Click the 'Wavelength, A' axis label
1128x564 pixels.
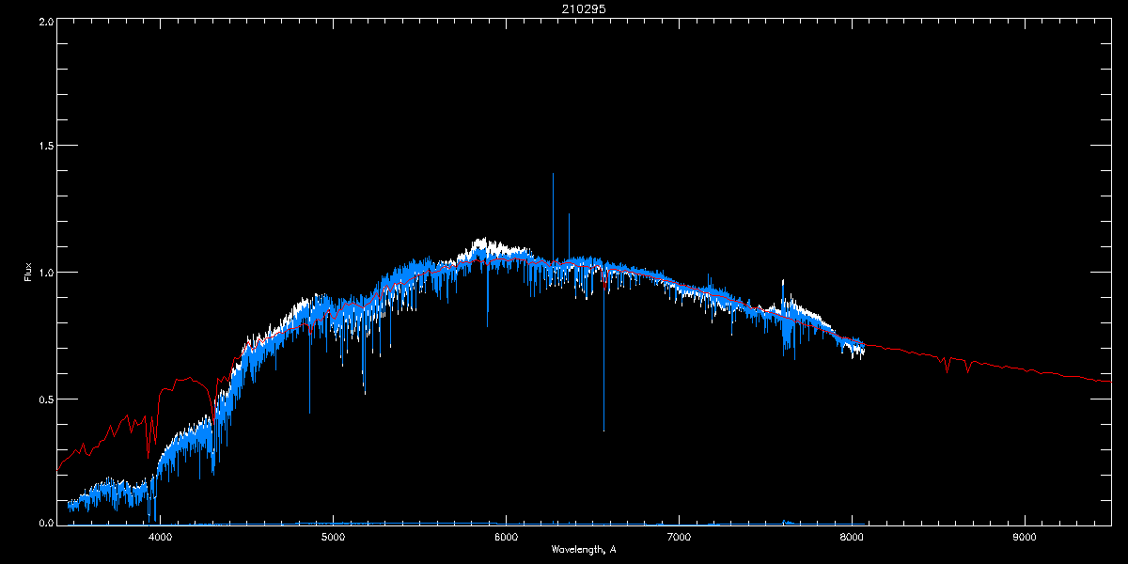pos(584,549)
